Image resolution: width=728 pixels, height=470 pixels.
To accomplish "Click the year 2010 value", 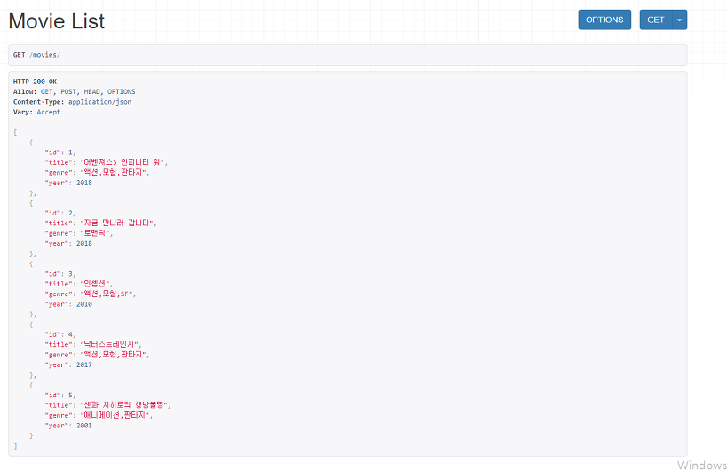I will tap(84, 304).
